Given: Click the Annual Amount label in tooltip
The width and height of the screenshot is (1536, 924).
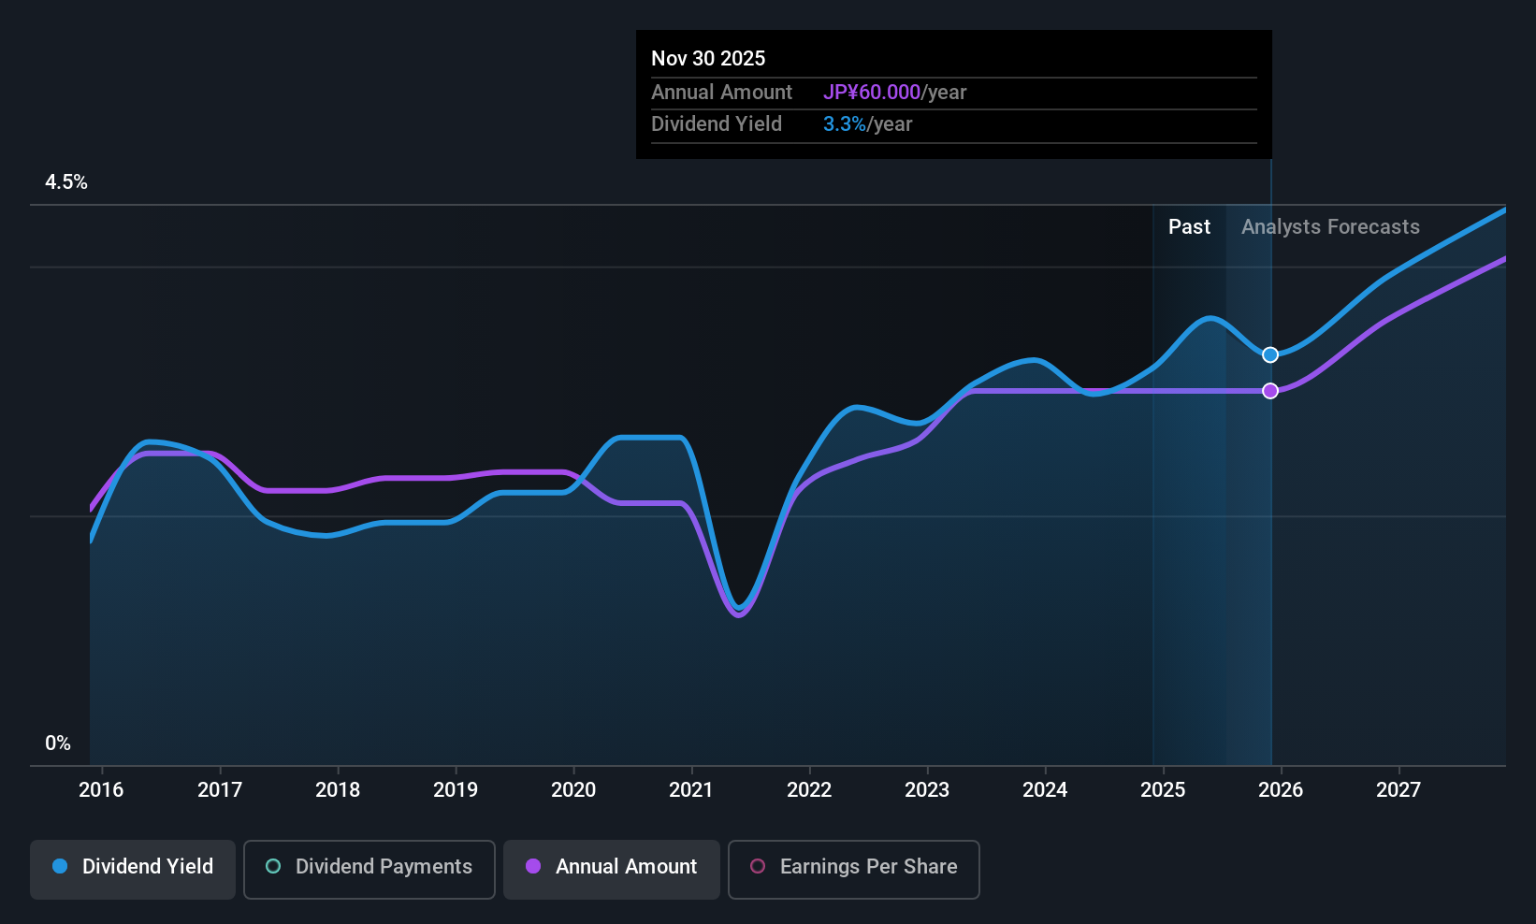Looking at the screenshot, I should tap(721, 93).
